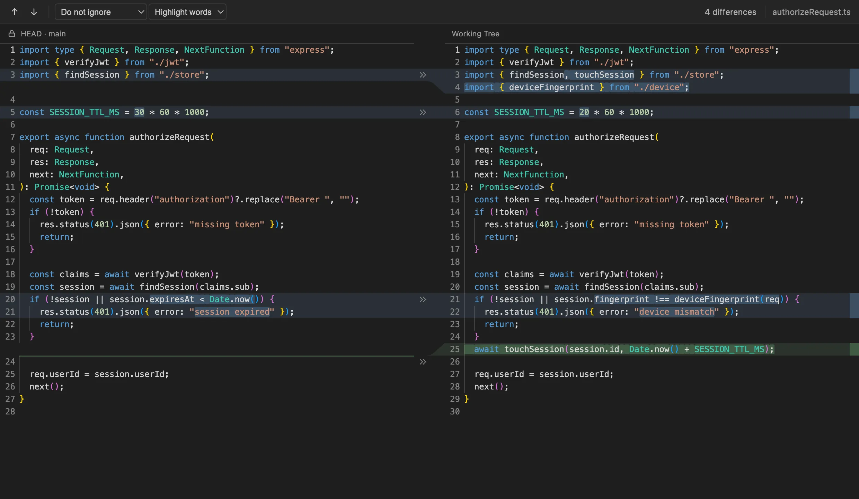This screenshot has width=859, height=499.
Task: Click "missing token" string in left pane
Action: [x=227, y=225]
